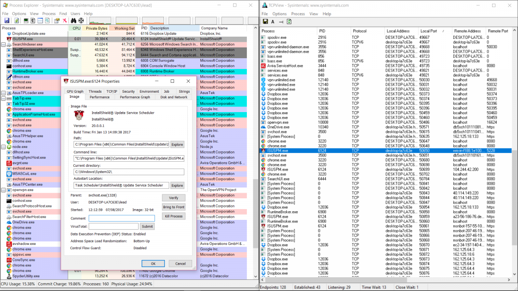Switch to TCP/IP tab in Properties dialog

[112, 91]
